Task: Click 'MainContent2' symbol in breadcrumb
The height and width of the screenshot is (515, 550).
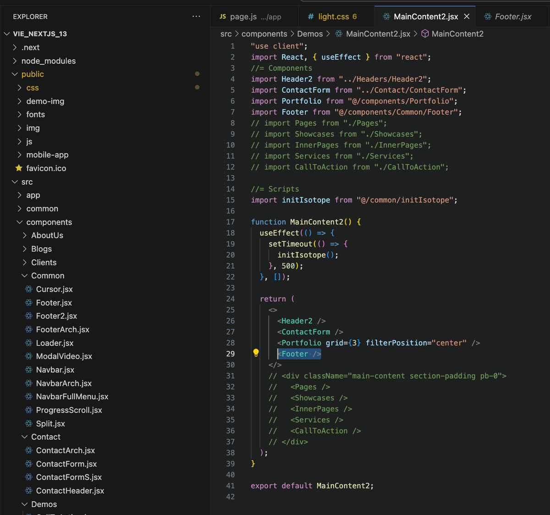Action: (x=457, y=34)
